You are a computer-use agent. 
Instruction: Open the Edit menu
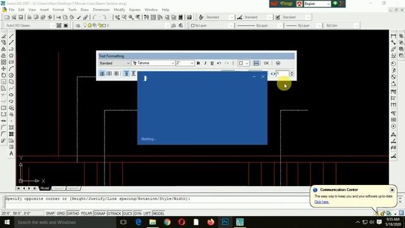point(21,9)
